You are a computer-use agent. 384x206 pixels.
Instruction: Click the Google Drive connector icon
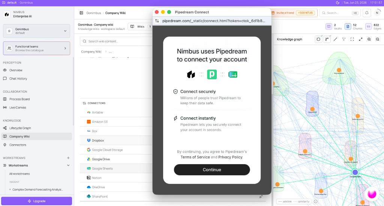pyautogui.click(x=88, y=159)
